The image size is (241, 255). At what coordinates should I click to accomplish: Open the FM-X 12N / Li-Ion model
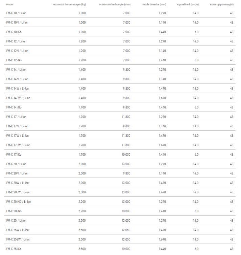[17, 51]
